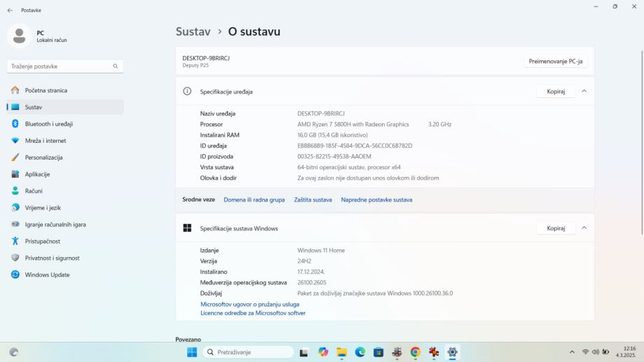Click the Računi person icon
This screenshot has height=362, width=644.
click(x=15, y=191)
